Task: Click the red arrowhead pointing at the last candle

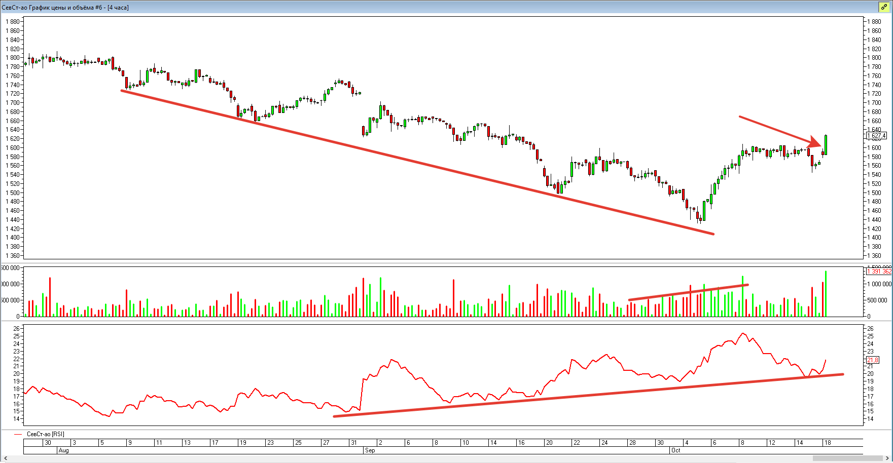Action: click(816, 142)
